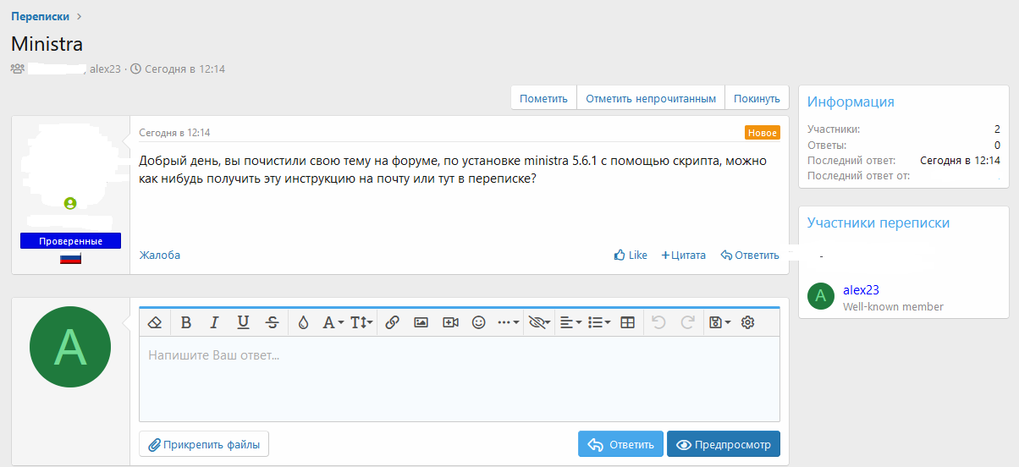1019x467 pixels.
Task: Report the message via Жалоба
Action: point(160,255)
